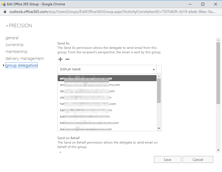The width and height of the screenshot is (222, 172).
Task: Click the delegate list scroll-down arrow
Action: pyautogui.click(x=159, y=128)
